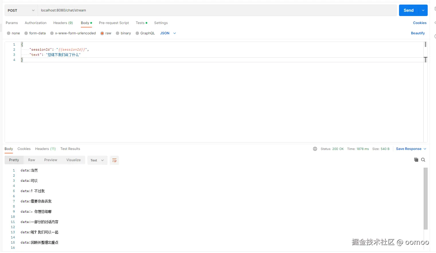Viewport: 436px width, 253px height.
Task: Open the response Headers (11) tab
Action: point(45,149)
